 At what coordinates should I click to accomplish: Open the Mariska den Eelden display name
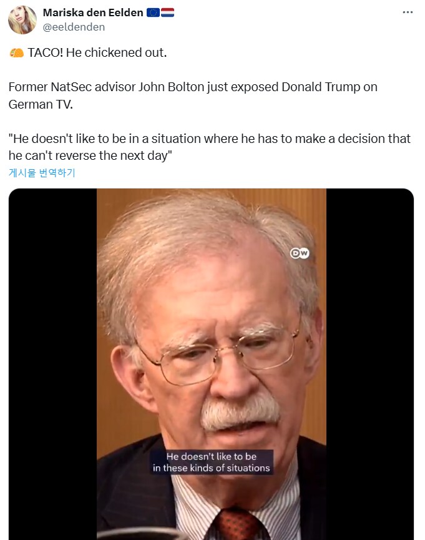(93, 12)
